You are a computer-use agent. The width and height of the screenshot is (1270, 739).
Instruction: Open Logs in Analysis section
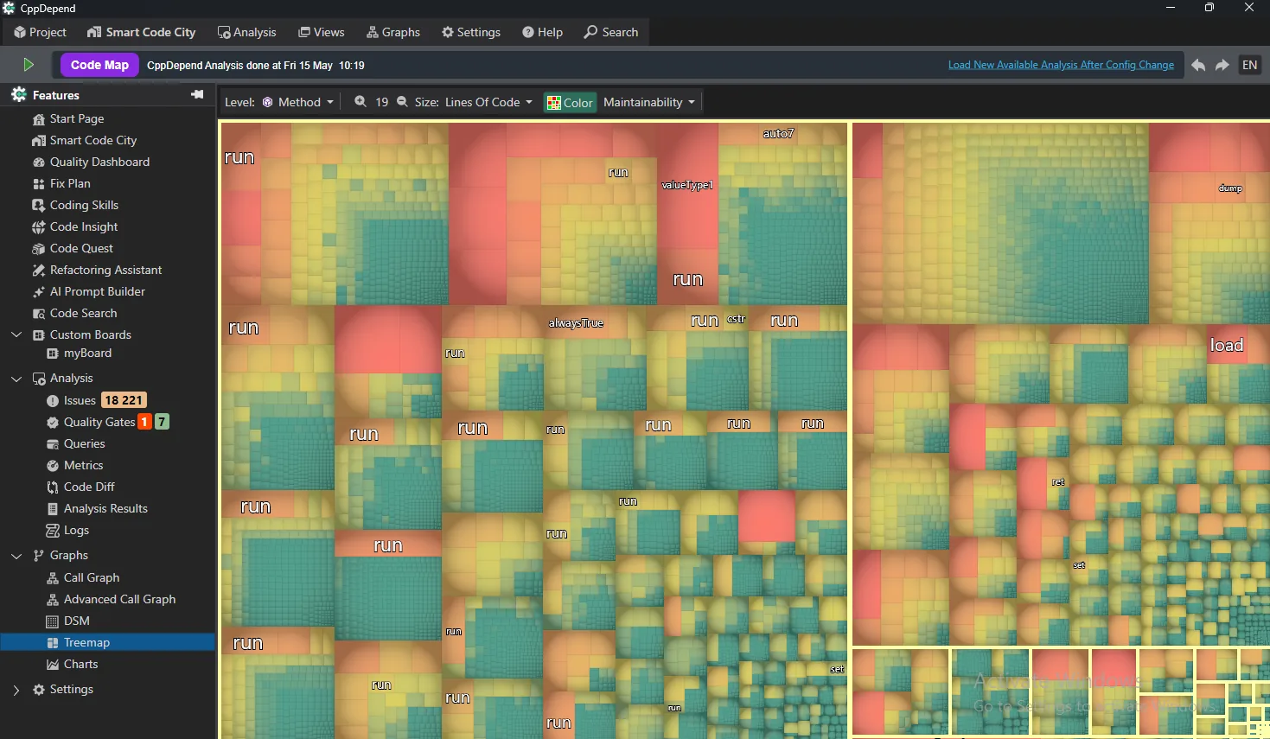[x=76, y=531]
